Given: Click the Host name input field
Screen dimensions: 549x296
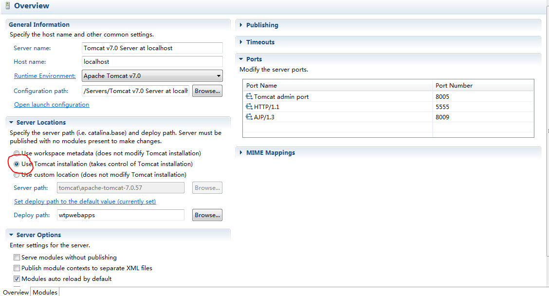Looking at the screenshot, I should click(152, 62).
